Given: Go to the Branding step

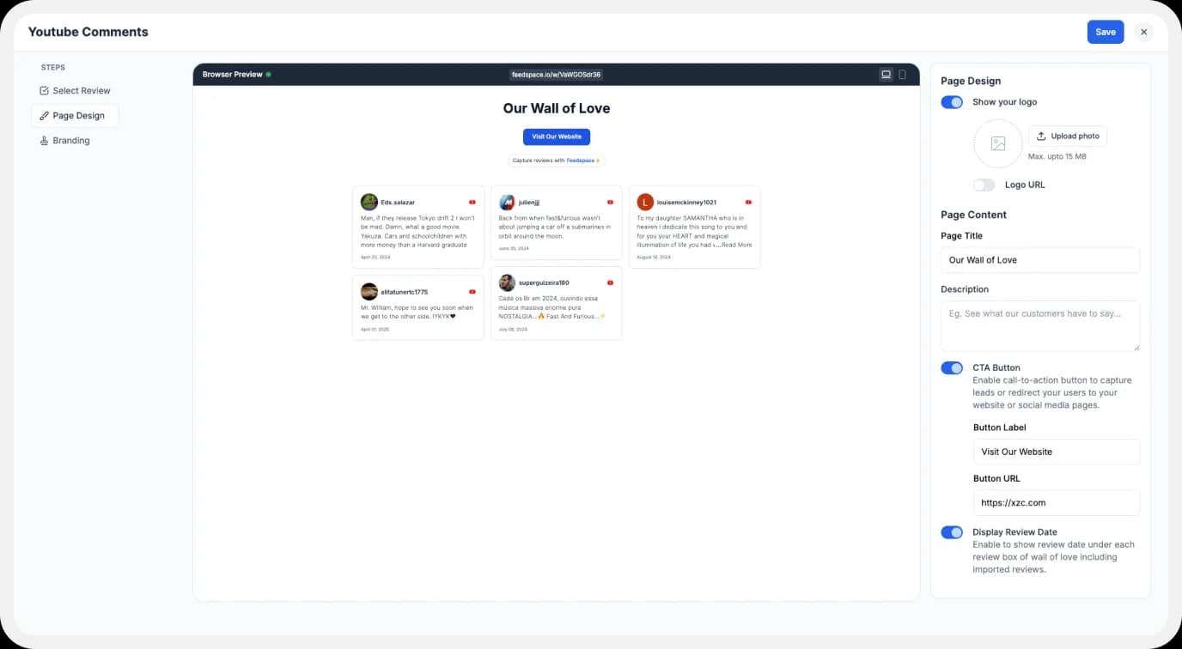Looking at the screenshot, I should pos(71,140).
